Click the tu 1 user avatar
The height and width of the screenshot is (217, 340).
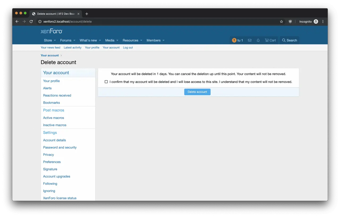coord(234,40)
